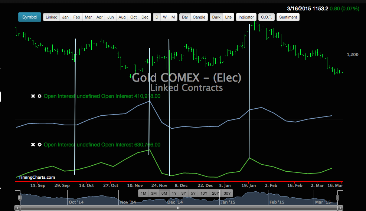Set zoom range to 1Y
The image size is (366, 211).
(x=174, y=193)
